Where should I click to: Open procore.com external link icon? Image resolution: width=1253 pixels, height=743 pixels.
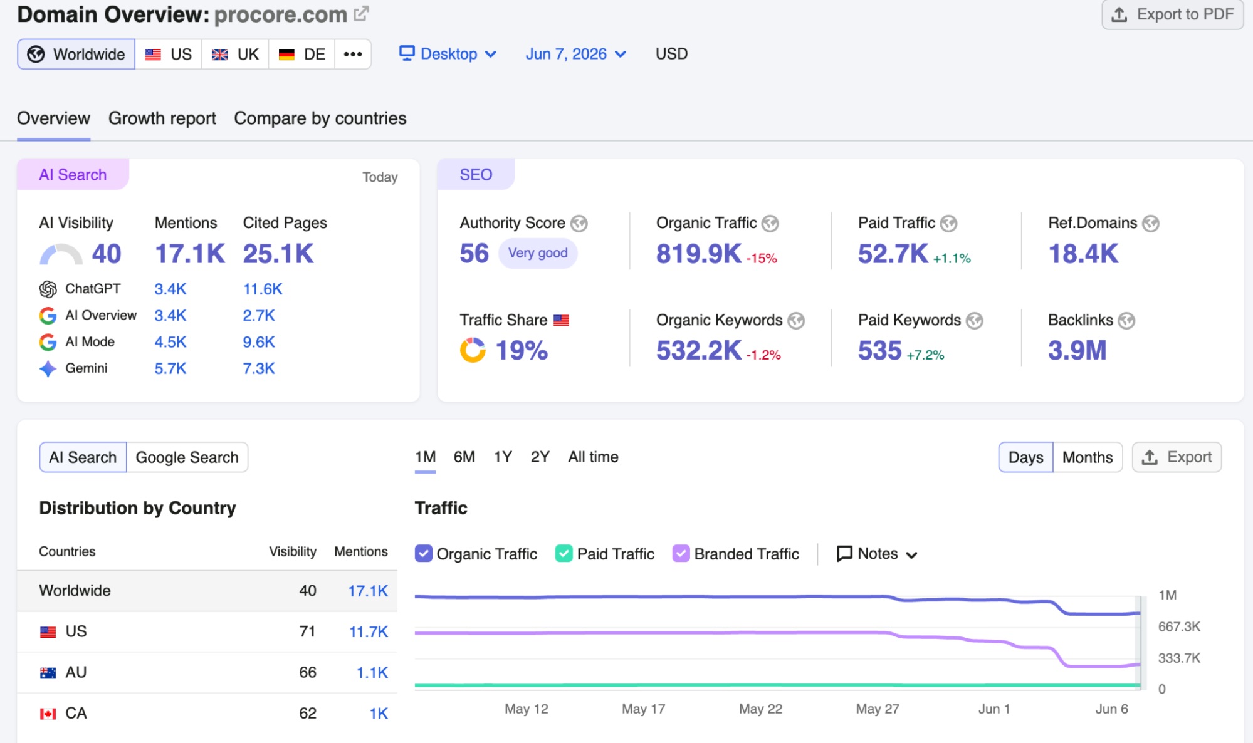[361, 14]
